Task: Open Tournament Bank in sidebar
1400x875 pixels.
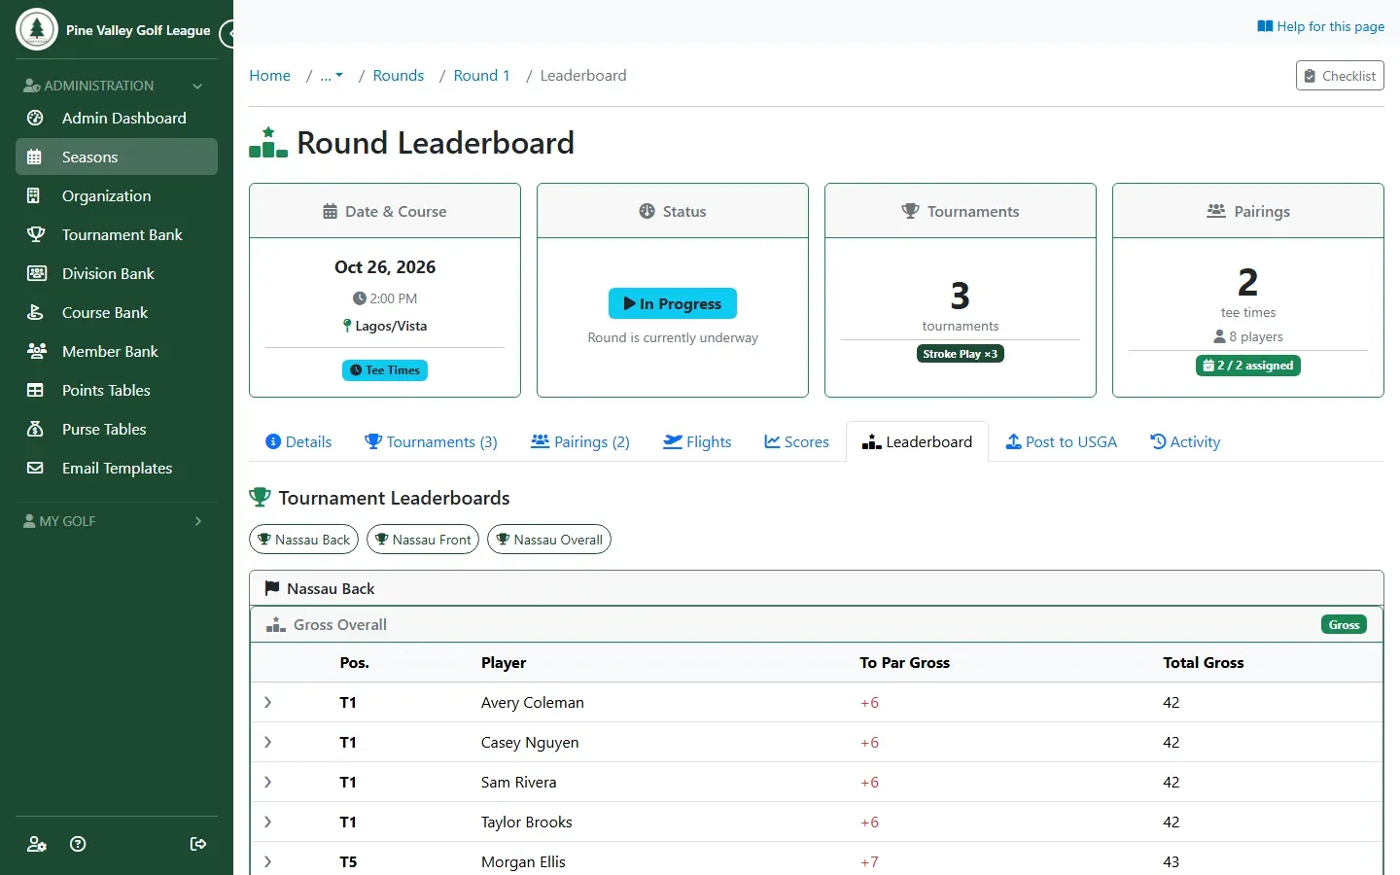Action: pos(117,234)
